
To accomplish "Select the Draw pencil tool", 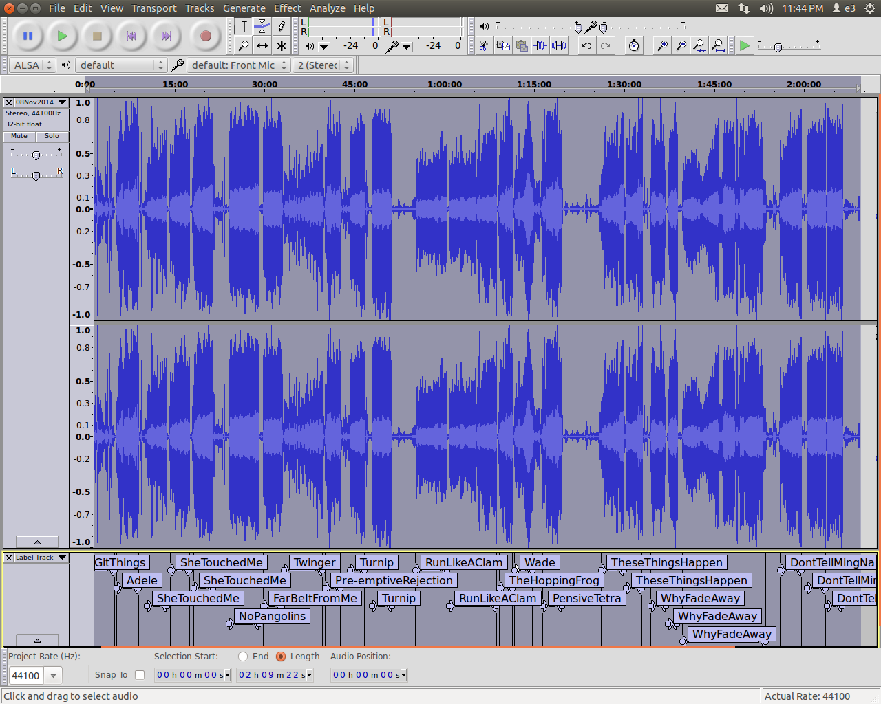I will 282,27.
